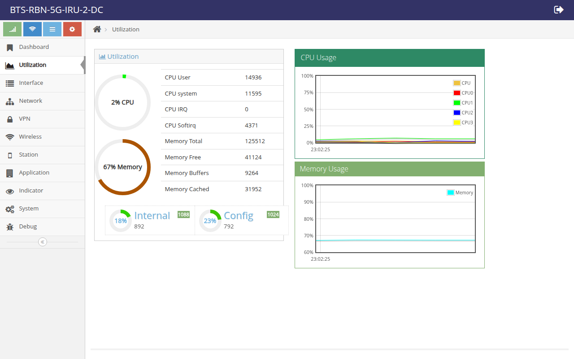Click the Memory Total value 125512

coord(255,141)
